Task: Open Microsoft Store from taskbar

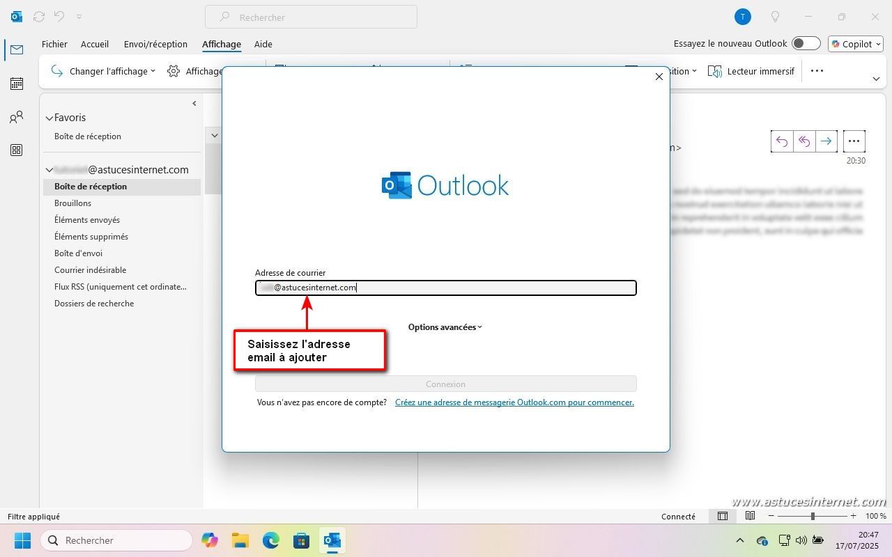Action: [x=301, y=540]
